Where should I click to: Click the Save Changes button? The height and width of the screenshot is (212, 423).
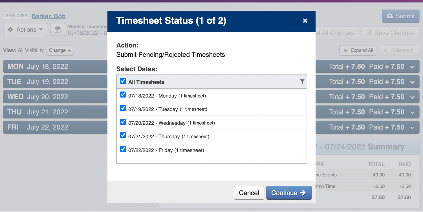pos(391,33)
